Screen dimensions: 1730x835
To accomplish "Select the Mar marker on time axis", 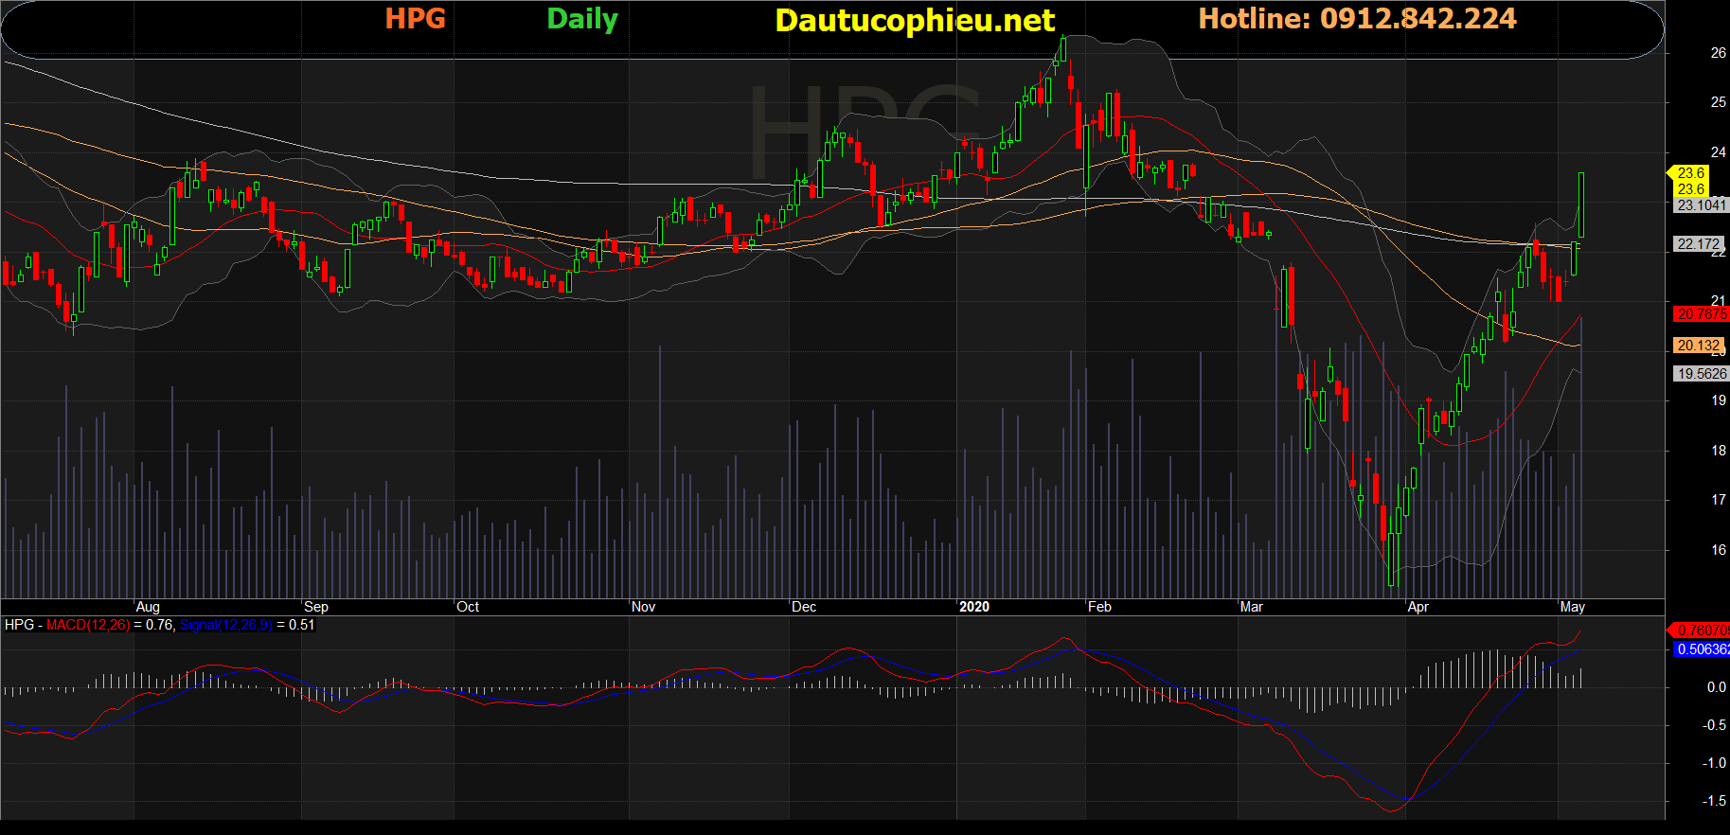I will coord(1251,607).
